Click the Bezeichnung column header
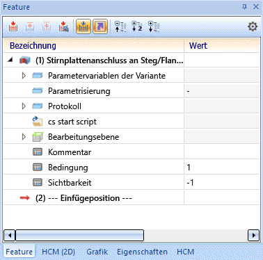This screenshot has width=263, height=260. (94, 45)
